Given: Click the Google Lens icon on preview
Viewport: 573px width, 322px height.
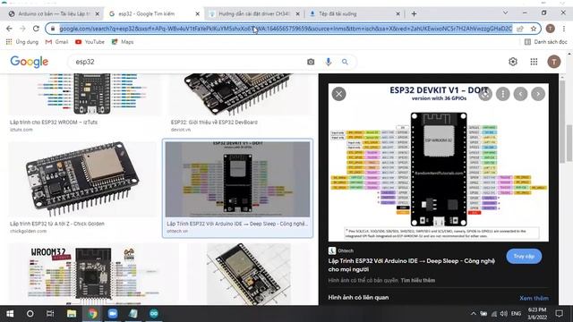Looking at the screenshot, I should (x=485, y=94).
